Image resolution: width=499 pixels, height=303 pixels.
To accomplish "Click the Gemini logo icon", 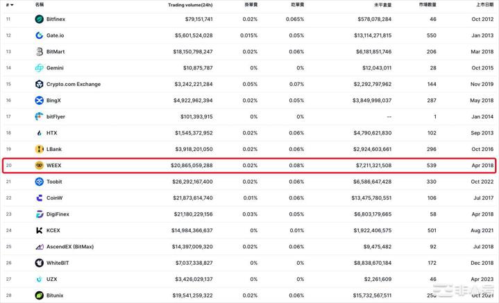I will 39,68.
